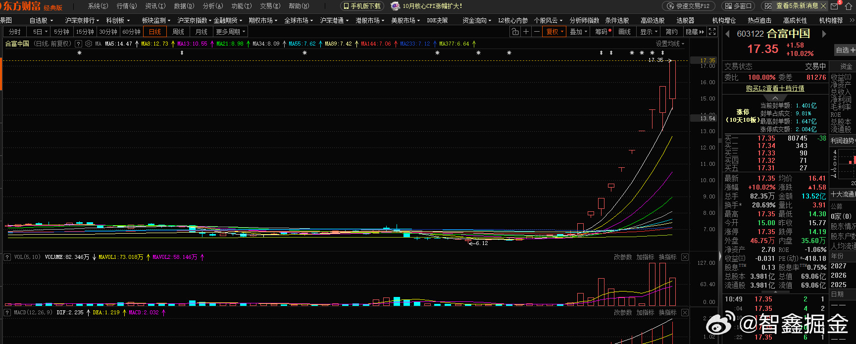This screenshot has width=856, height=344.
Task: Expand 自选股 menu
Action: 41,20
